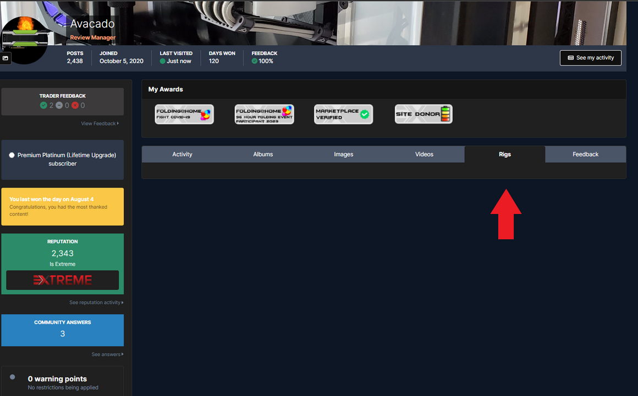Click the red negative feedback icon
The height and width of the screenshot is (396, 638).
point(75,106)
